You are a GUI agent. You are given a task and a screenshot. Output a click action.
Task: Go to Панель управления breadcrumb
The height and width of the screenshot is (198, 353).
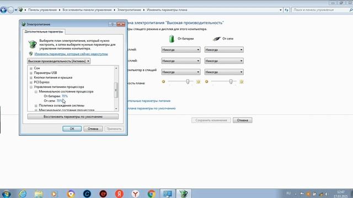tap(42, 10)
